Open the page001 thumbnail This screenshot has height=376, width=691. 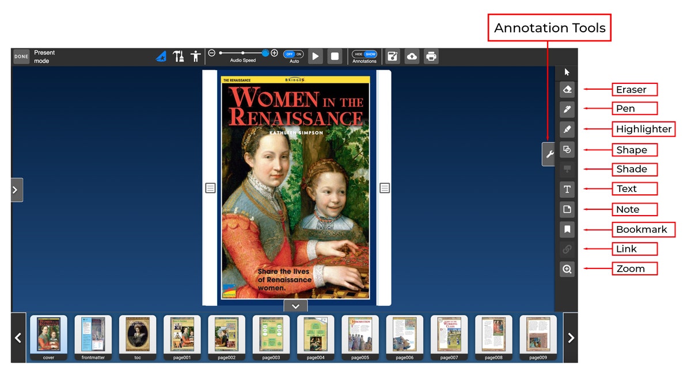point(182,337)
